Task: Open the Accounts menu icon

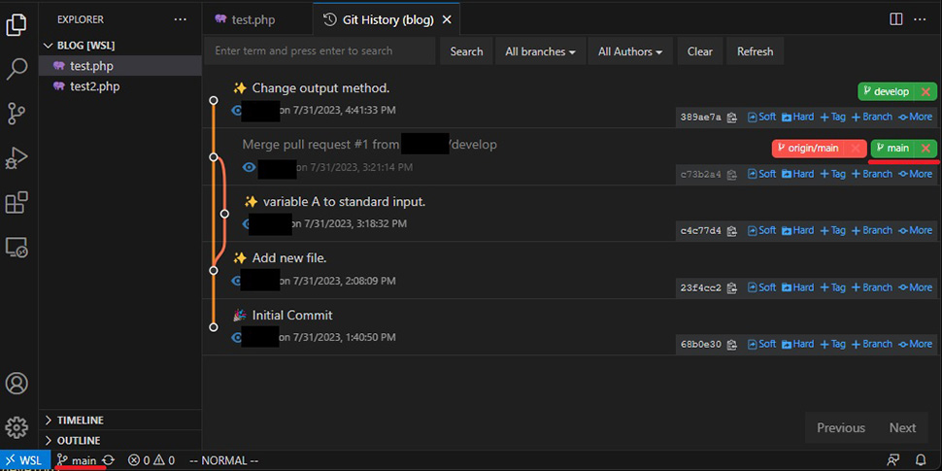Action: coord(17,383)
